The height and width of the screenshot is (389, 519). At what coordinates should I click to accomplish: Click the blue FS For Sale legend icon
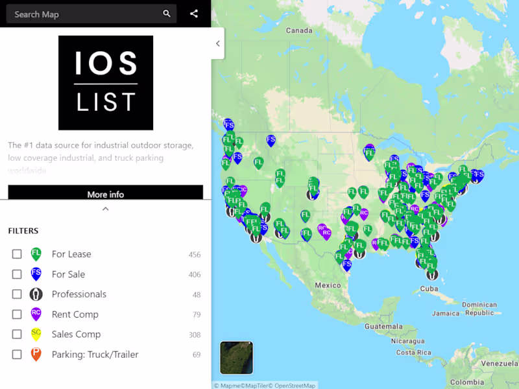click(x=36, y=274)
